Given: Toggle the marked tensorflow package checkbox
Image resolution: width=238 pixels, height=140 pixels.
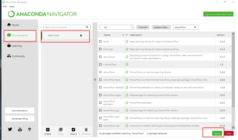Looking at the screenshot, I should coord(100,72).
